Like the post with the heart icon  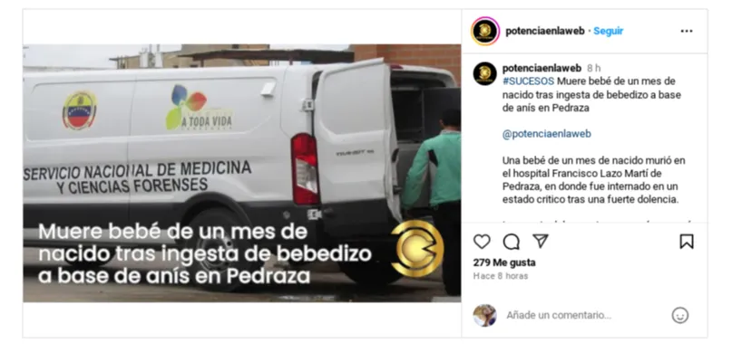pyautogui.click(x=482, y=242)
